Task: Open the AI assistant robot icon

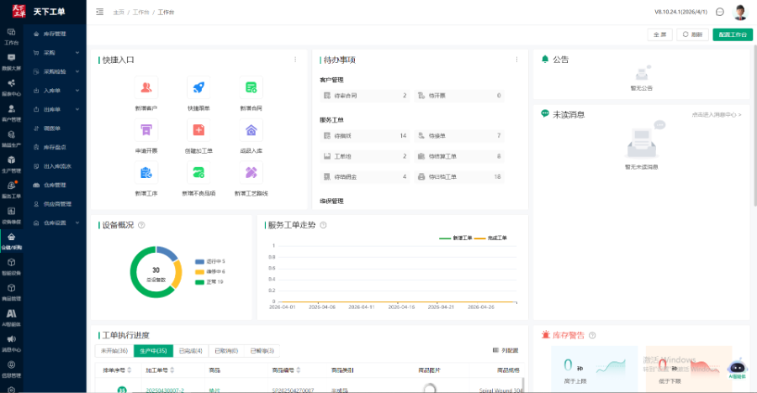Action: (737, 368)
